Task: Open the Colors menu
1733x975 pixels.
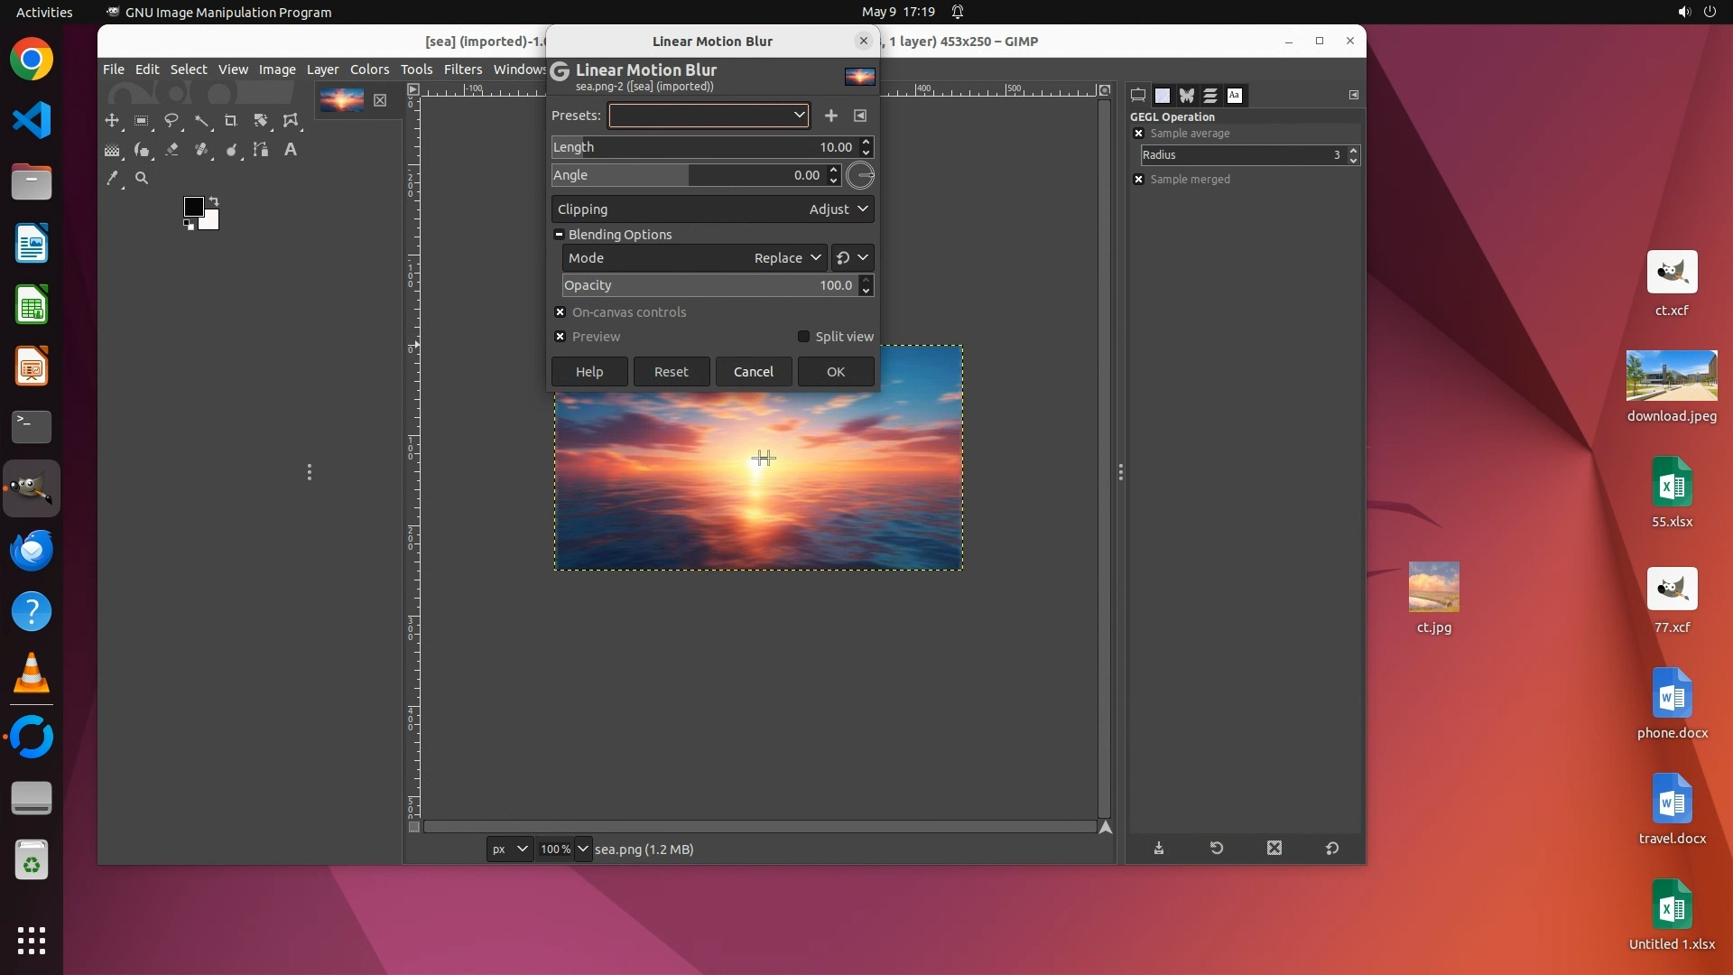Action: pos(369,70)
